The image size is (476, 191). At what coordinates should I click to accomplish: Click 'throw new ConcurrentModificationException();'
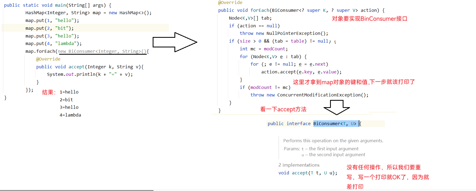pos(309,95)
